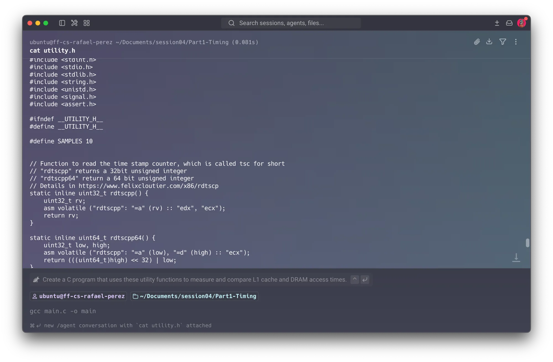This screenshot has height=362, width=553.
Task: Click the download block output icon
Action: 489,41
